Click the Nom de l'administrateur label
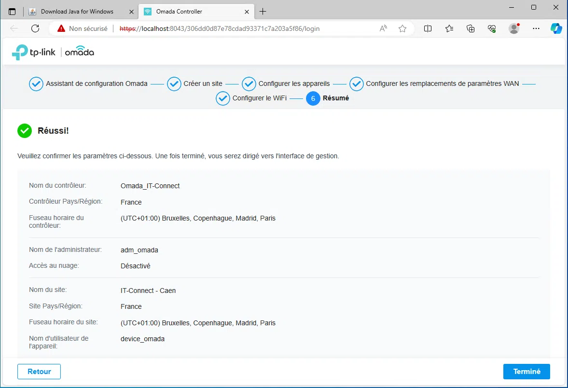568x388 pixels. pos(65,249)
